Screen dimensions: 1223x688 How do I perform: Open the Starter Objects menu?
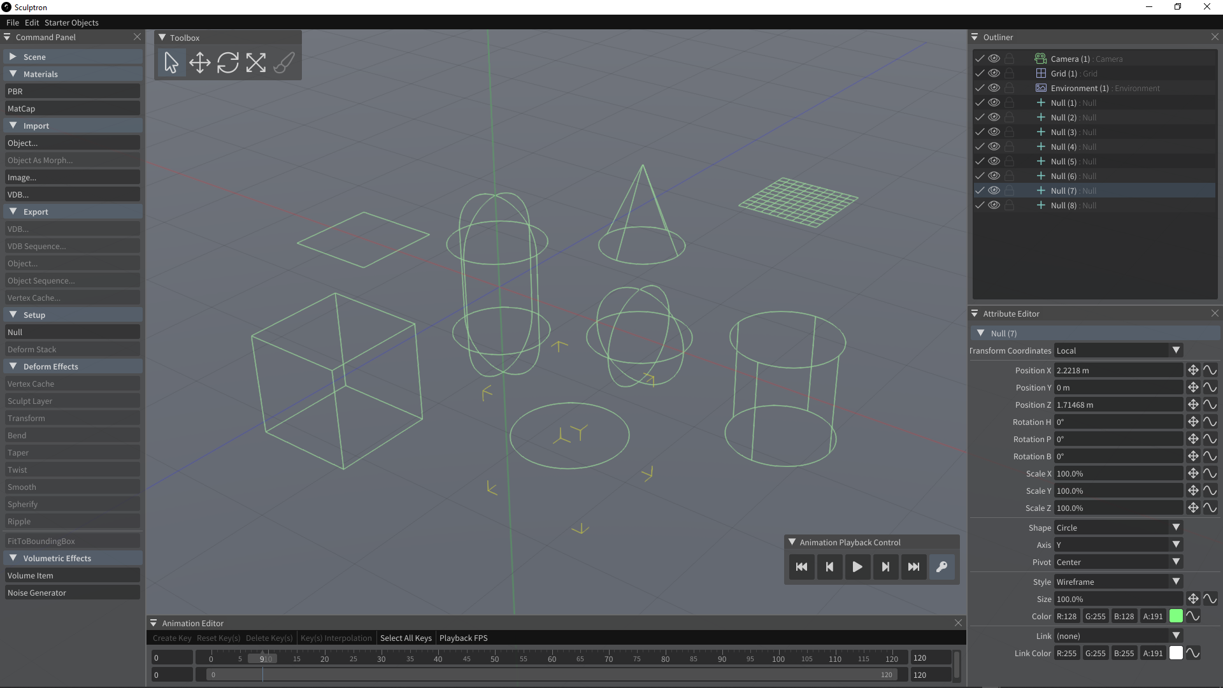click(71, 22)
